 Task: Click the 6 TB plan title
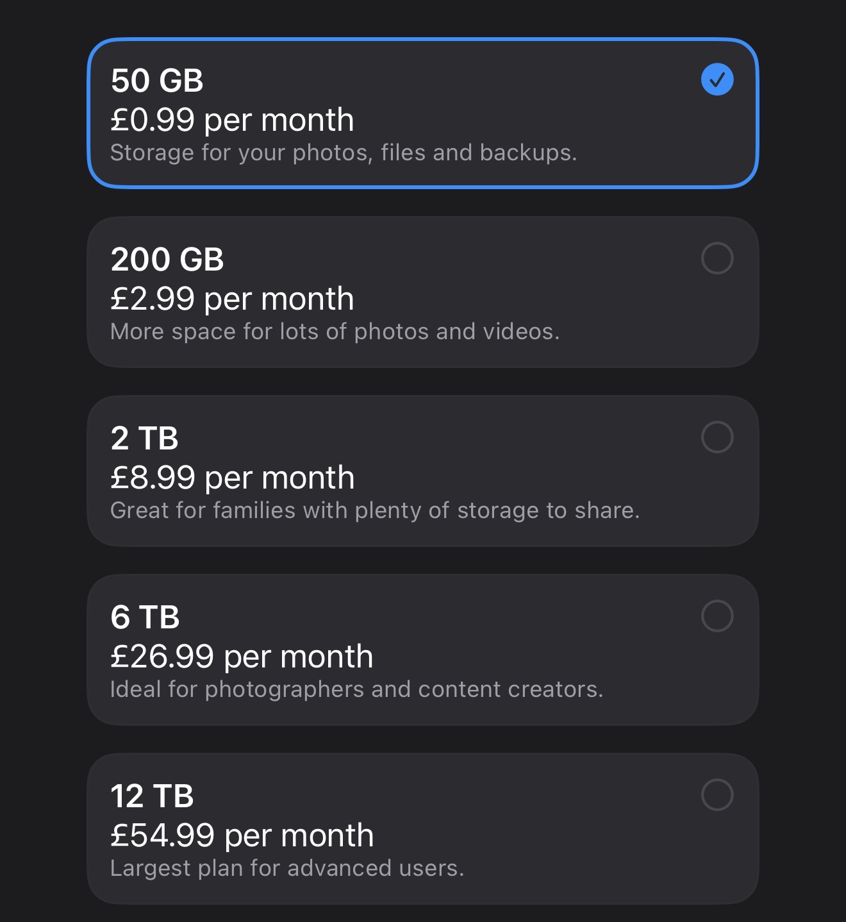pos(145,617)
